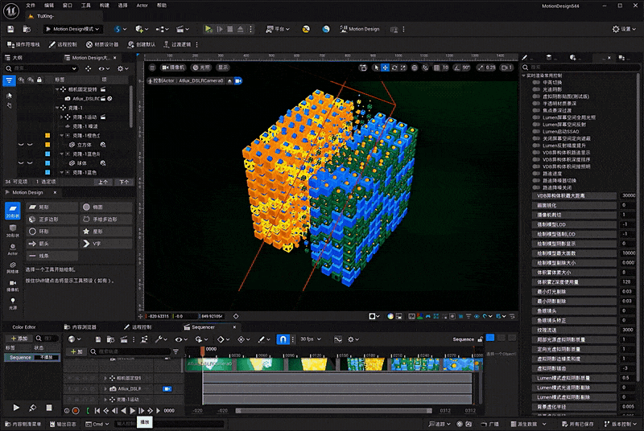Toggle the Lumen屏幕空间反射 switch
644x431 pixels.
[x=536, y=125]
